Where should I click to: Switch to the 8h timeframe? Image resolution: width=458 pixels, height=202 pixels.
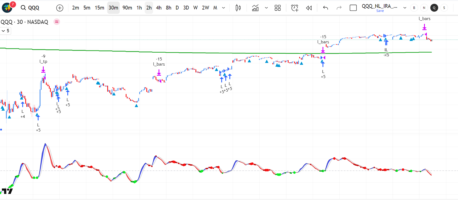[169, 8]
